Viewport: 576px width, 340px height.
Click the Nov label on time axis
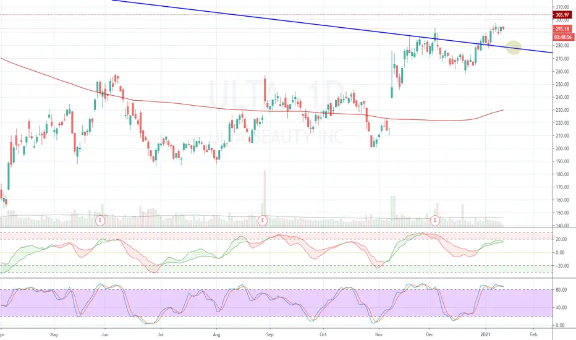coord(379,334)
